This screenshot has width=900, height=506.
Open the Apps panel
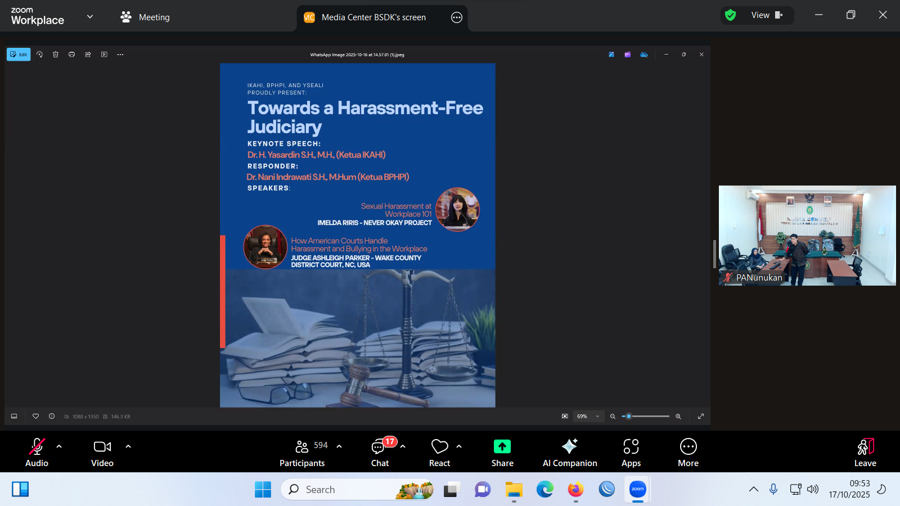[x=631, y=453]
